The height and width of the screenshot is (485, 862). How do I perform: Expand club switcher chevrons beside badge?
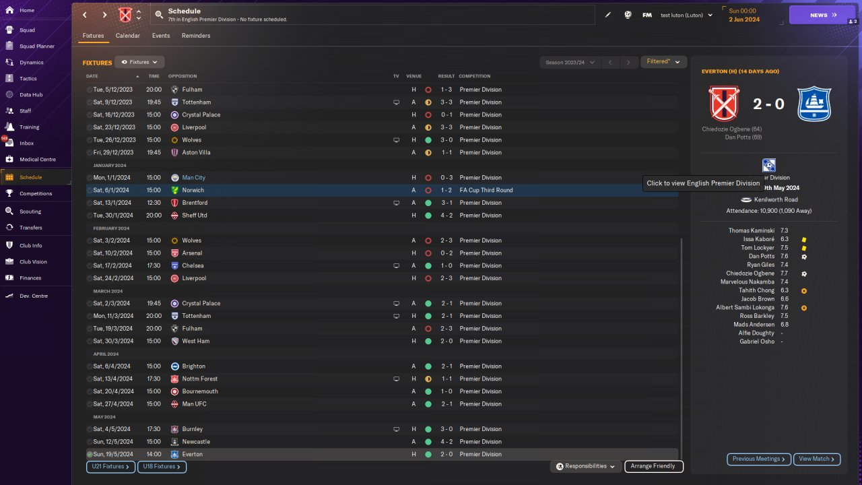(x=139, y=15)
